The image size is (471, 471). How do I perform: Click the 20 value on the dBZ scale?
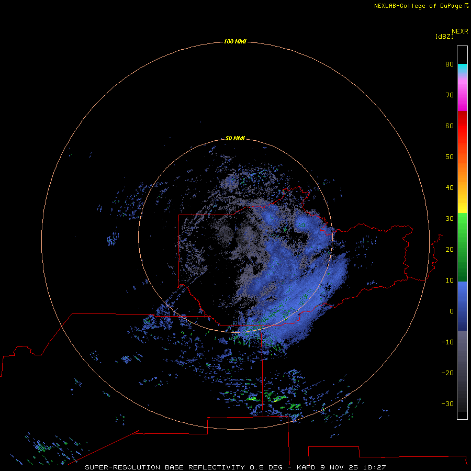450,249
